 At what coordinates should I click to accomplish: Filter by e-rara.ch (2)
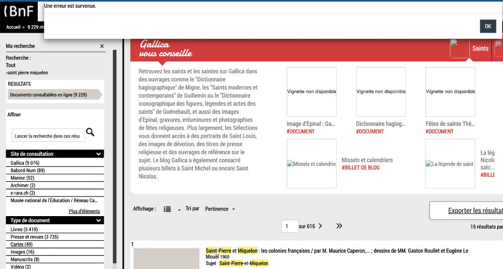[x=23, y=193]
